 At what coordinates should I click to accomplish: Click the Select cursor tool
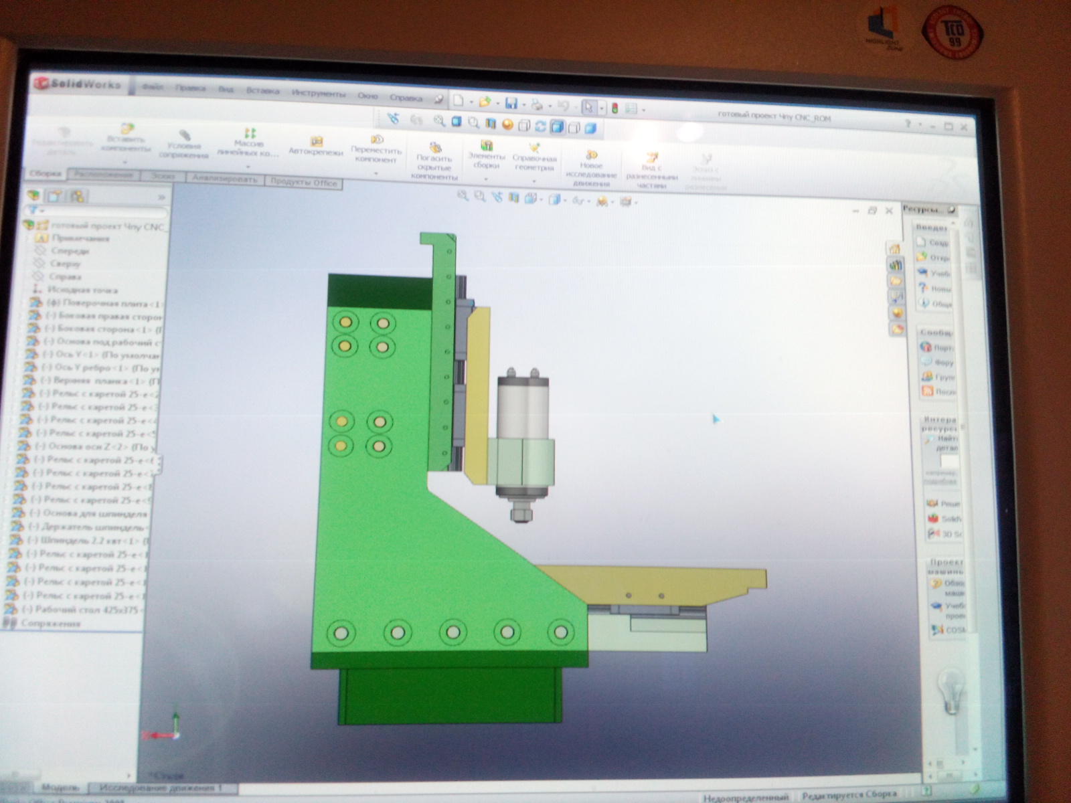tap(588, 107)
